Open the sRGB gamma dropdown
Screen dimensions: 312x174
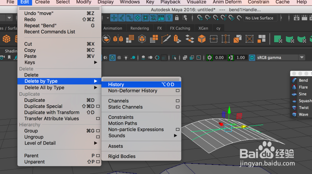302,58
